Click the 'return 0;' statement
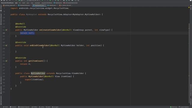This screenshot has height=108, width=192. (25, 64)
